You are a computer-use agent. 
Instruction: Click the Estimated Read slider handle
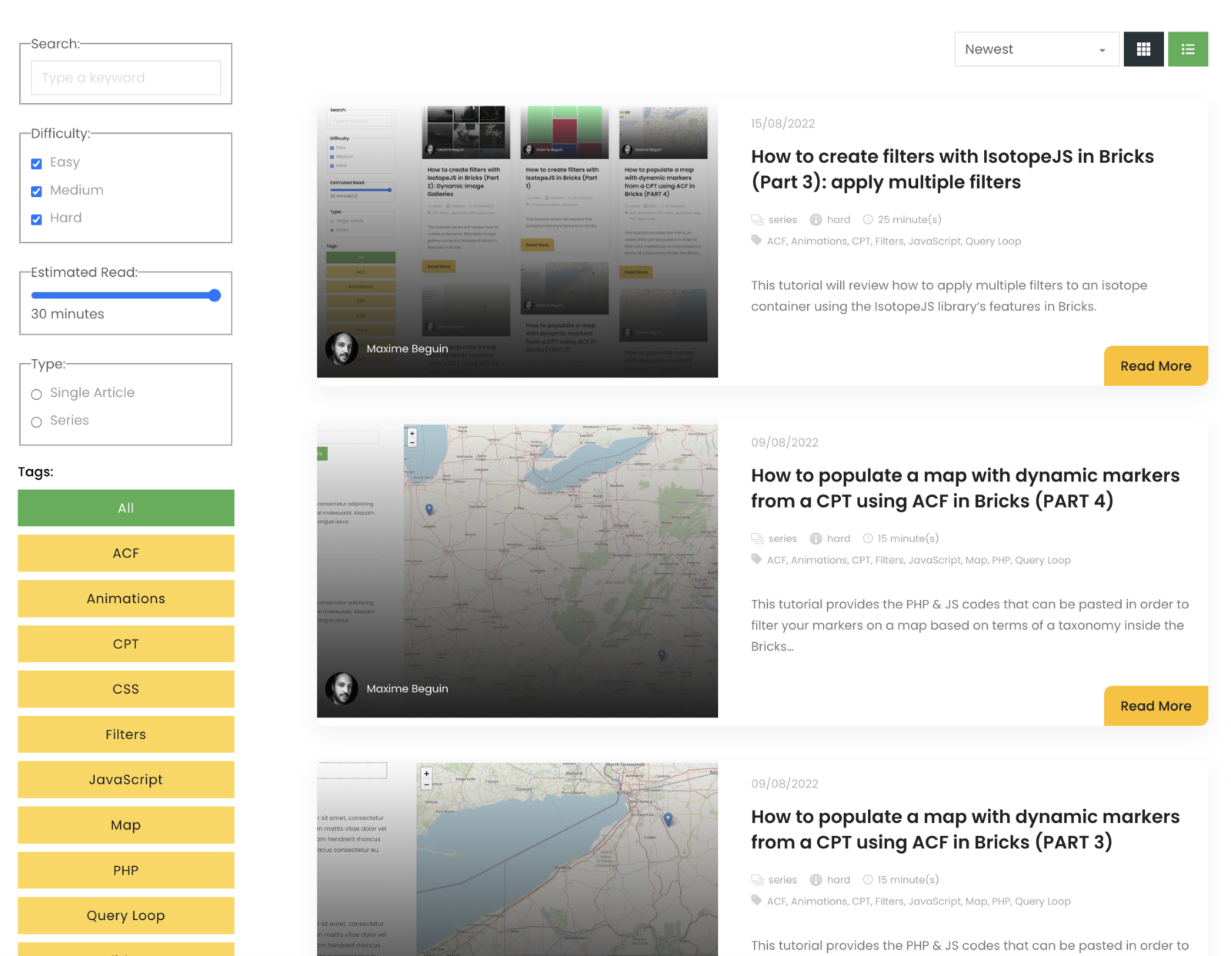coord(215,295)
